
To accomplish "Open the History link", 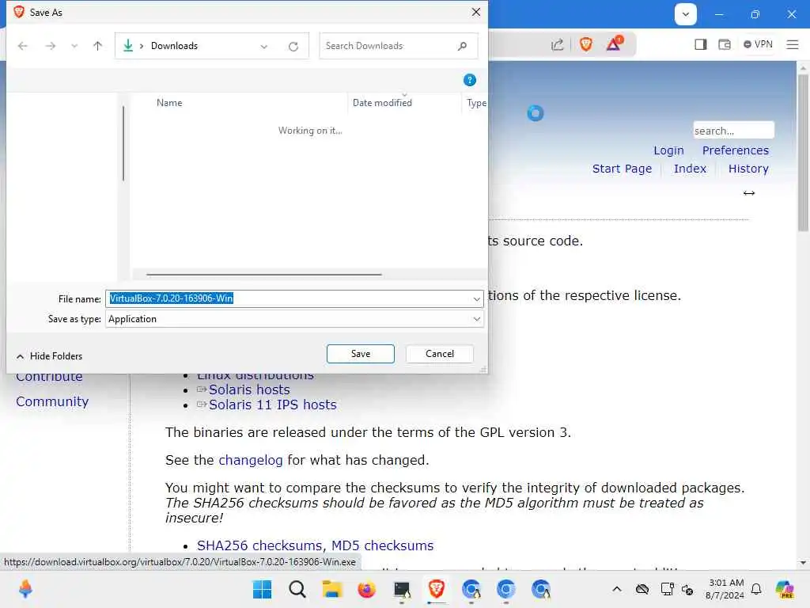I will coord(748,169).
